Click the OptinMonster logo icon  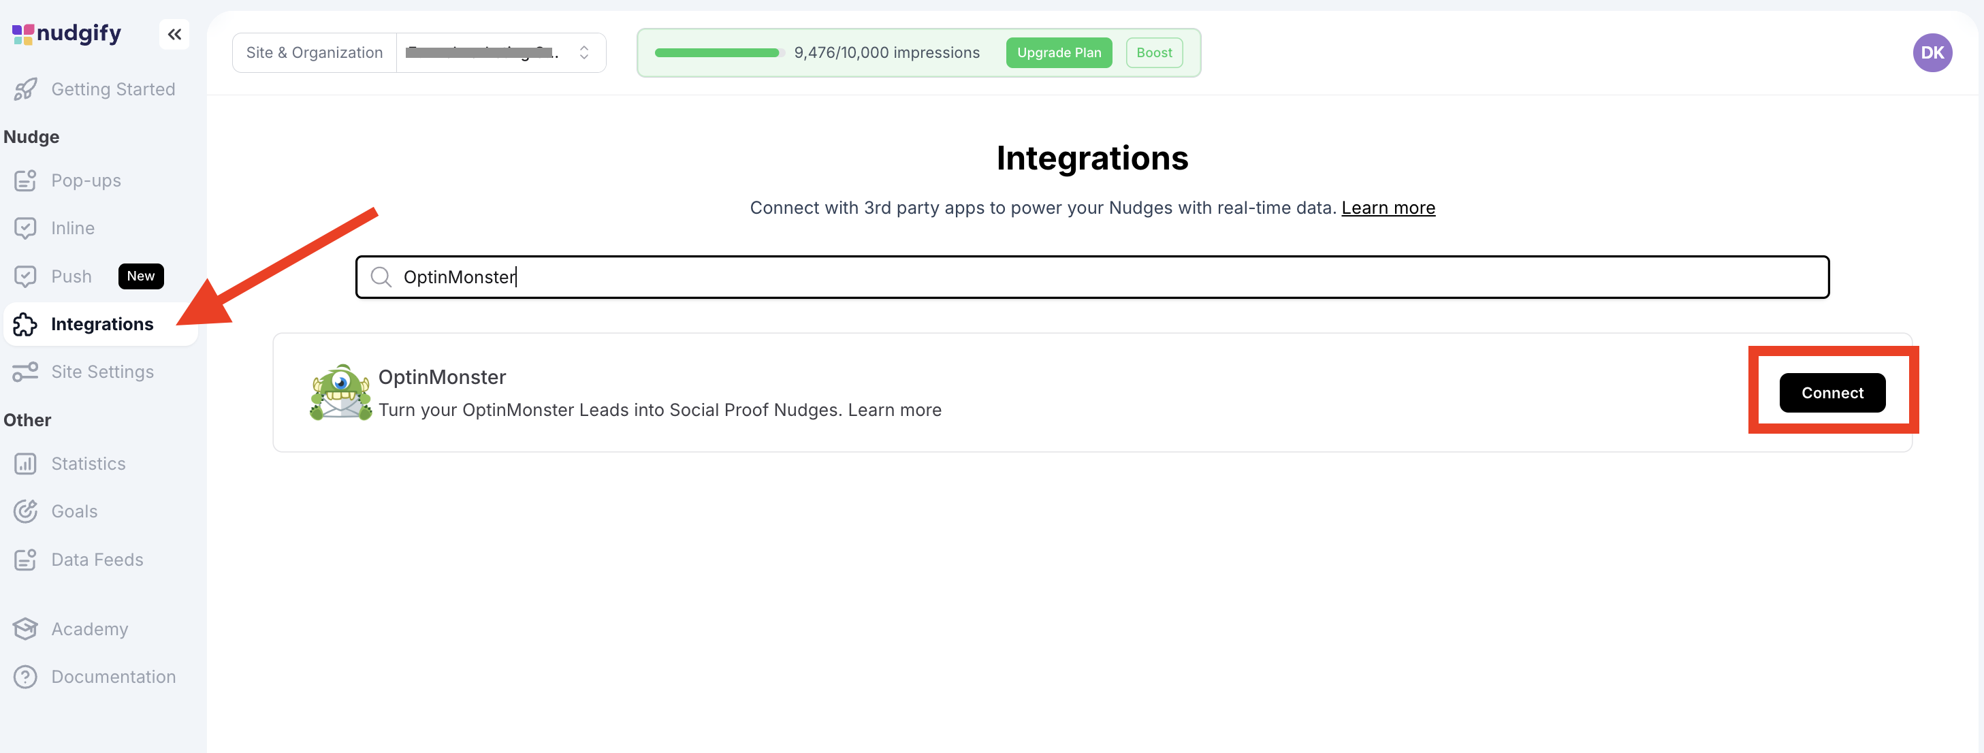click(x=340, y=392)
